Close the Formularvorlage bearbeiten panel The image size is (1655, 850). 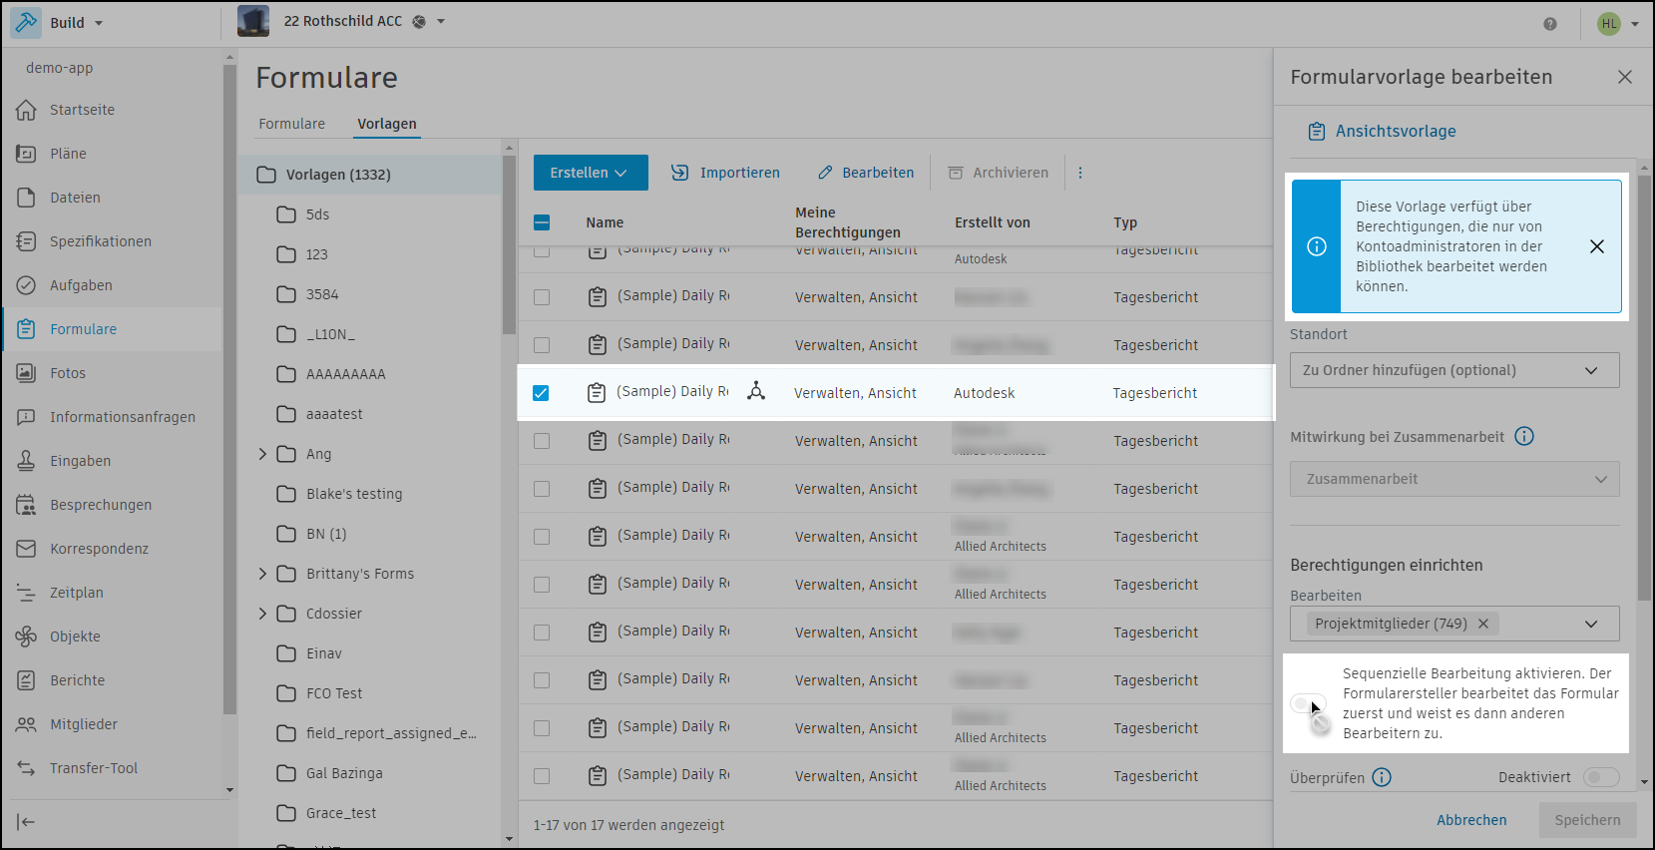[x=1625, y=77]
